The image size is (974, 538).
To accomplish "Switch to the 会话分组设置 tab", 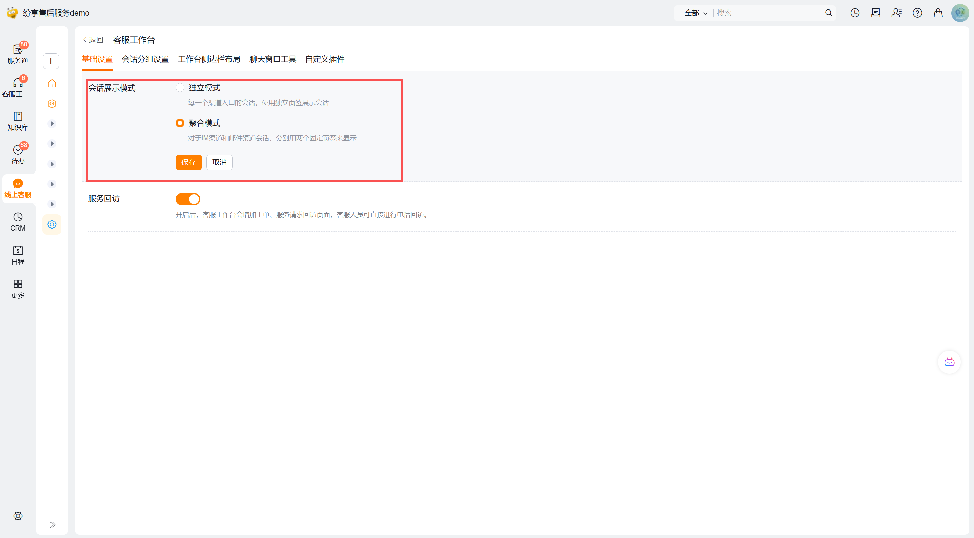I will (x=145, y=59).
